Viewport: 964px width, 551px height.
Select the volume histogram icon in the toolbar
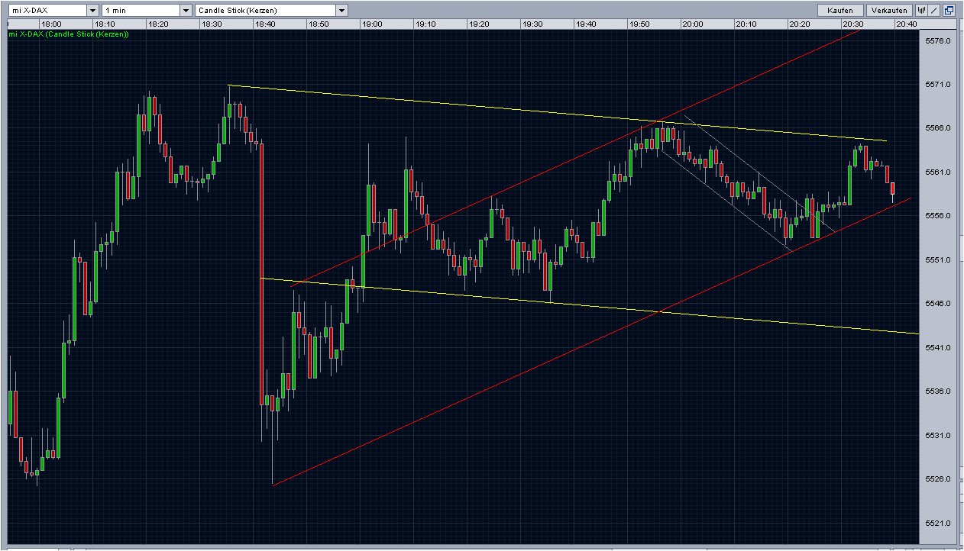pyautogui.click(x=920, y=10)
